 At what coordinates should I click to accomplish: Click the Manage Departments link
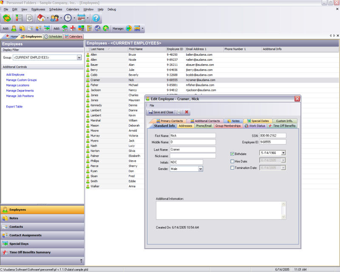click(20, 91)
